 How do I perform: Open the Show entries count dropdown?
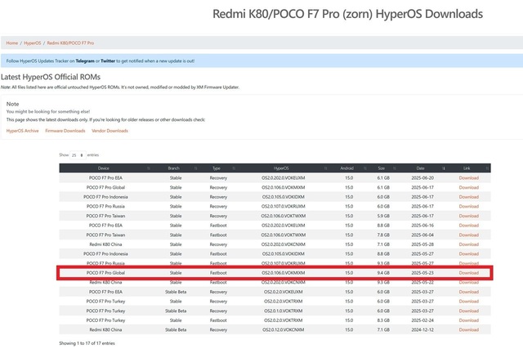point(78,154)
